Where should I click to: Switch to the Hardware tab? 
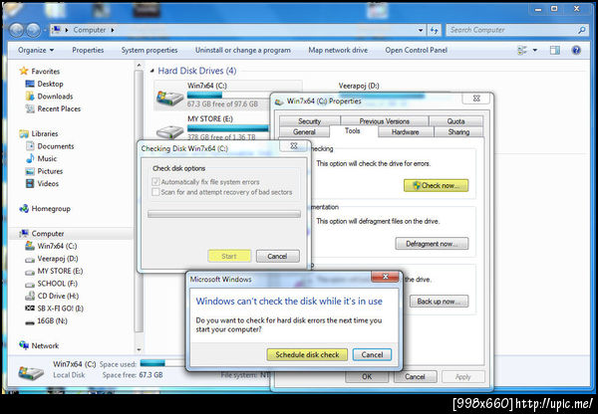tap(405, 131)
